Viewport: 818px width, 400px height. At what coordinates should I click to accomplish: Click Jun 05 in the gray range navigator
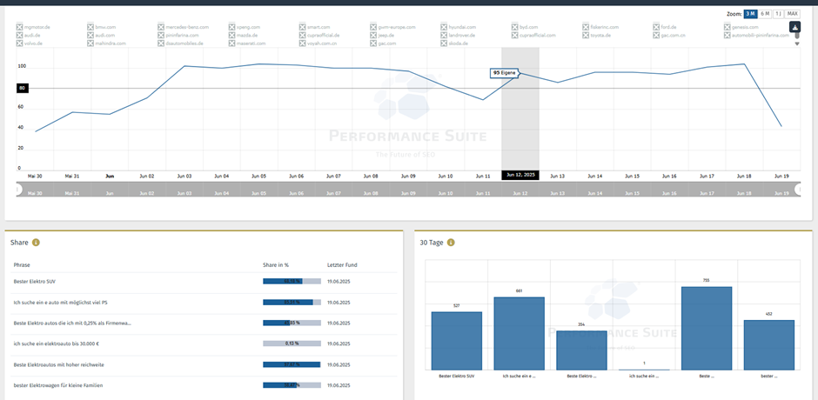259,194
